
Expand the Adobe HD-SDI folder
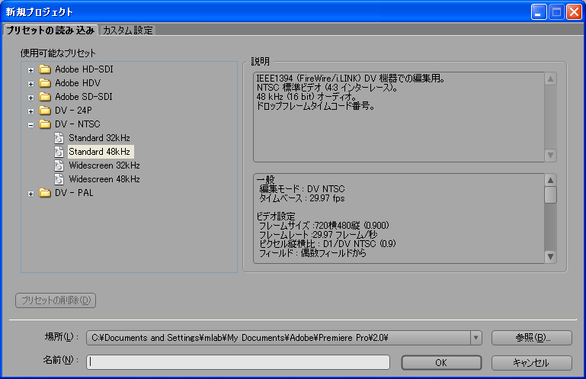tap(31, 70)
